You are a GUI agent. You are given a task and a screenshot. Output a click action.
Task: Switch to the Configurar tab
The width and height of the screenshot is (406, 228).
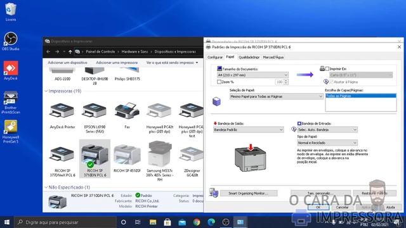click(215, 58)
